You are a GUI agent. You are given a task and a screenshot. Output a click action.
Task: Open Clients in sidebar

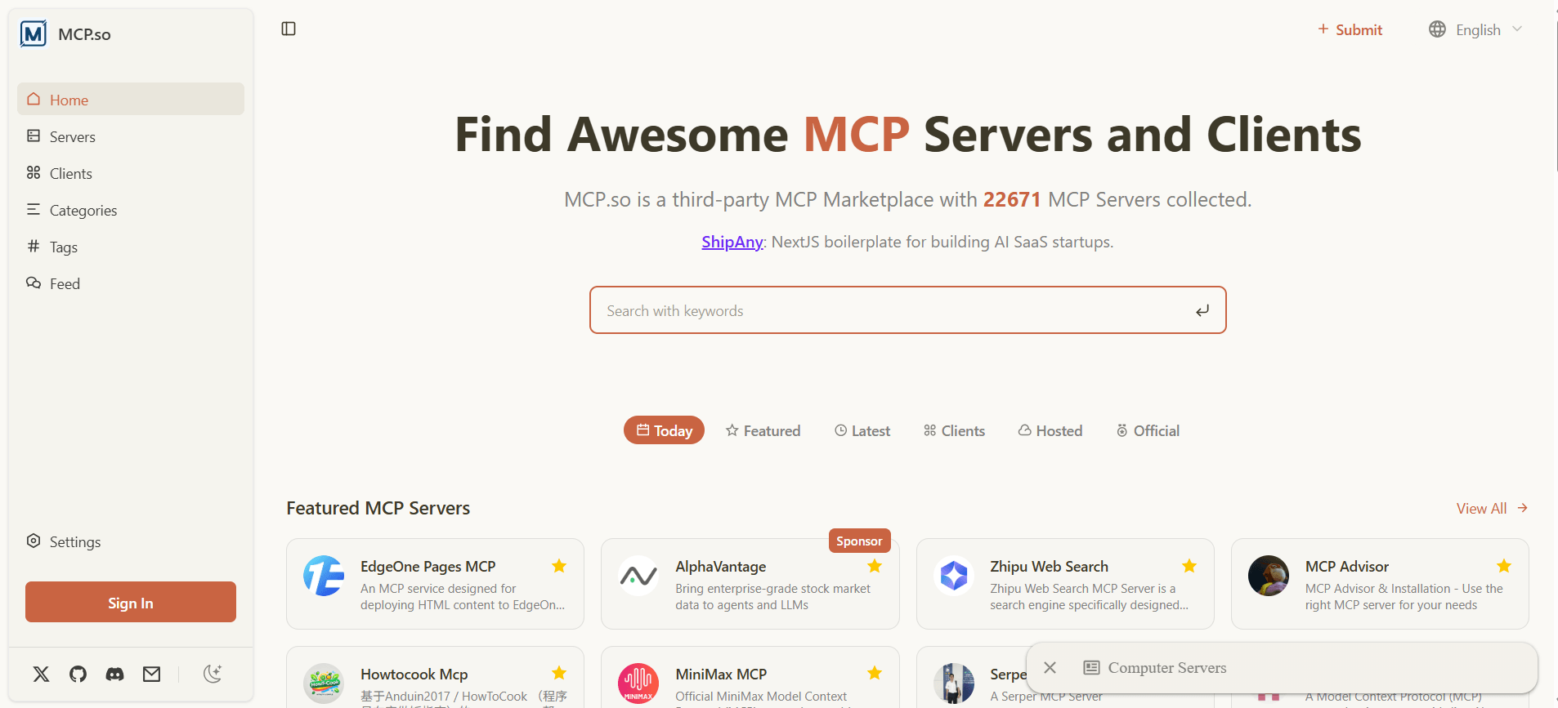[131, 173]
